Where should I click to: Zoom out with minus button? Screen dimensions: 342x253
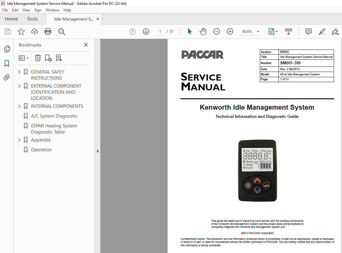click(216, 32)
